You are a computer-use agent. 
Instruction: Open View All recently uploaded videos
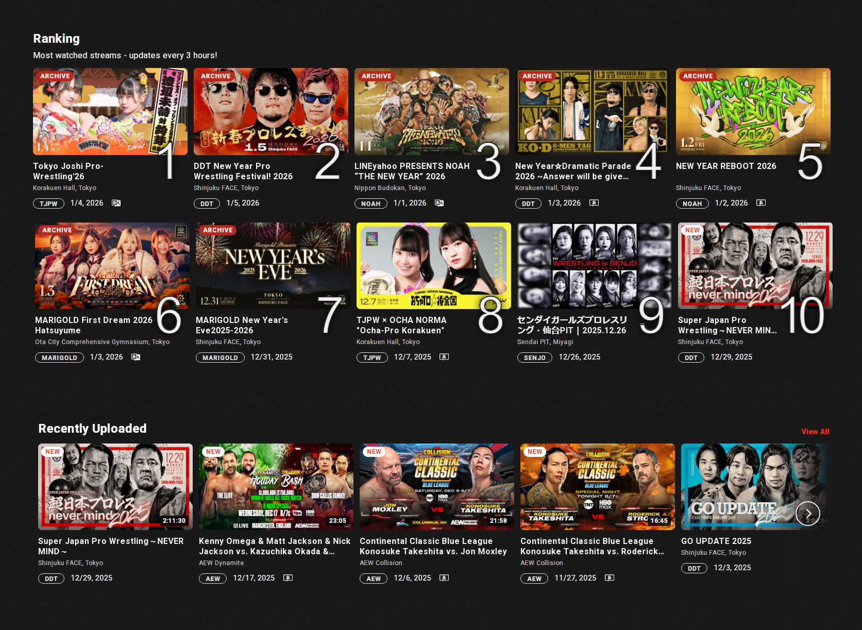[x=815, y=432]
